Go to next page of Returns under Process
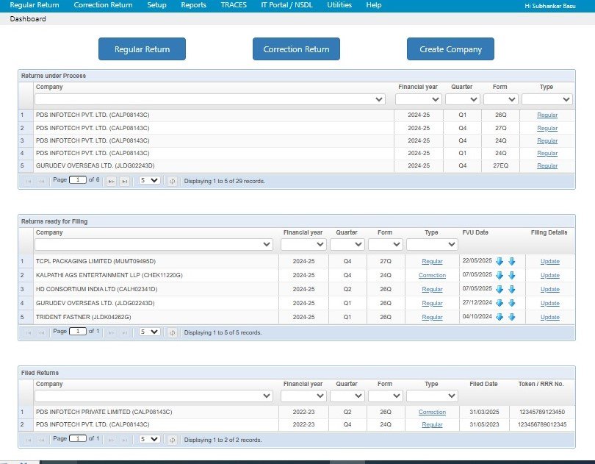The image size is (595, 464). 110,180
